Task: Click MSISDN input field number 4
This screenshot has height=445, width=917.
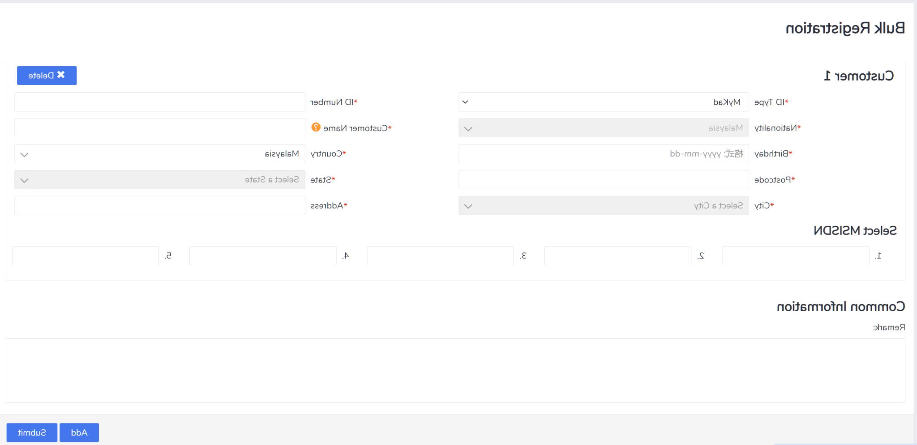Action: (x=263, y=256)
